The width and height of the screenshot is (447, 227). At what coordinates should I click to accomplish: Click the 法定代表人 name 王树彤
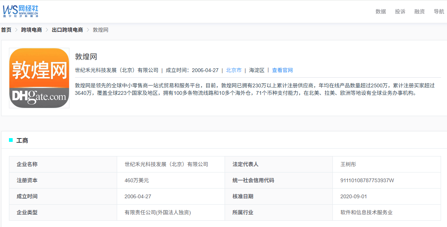pyautogui.click(x=348, y=164)
